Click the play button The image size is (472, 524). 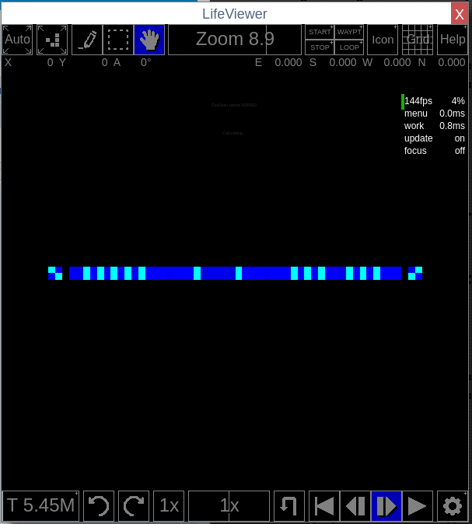coord(418,506)
